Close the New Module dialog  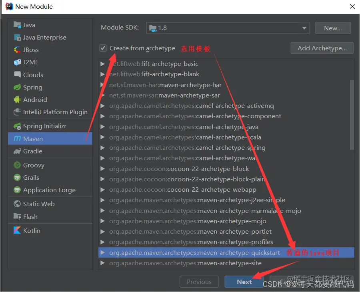click(352, 6)
